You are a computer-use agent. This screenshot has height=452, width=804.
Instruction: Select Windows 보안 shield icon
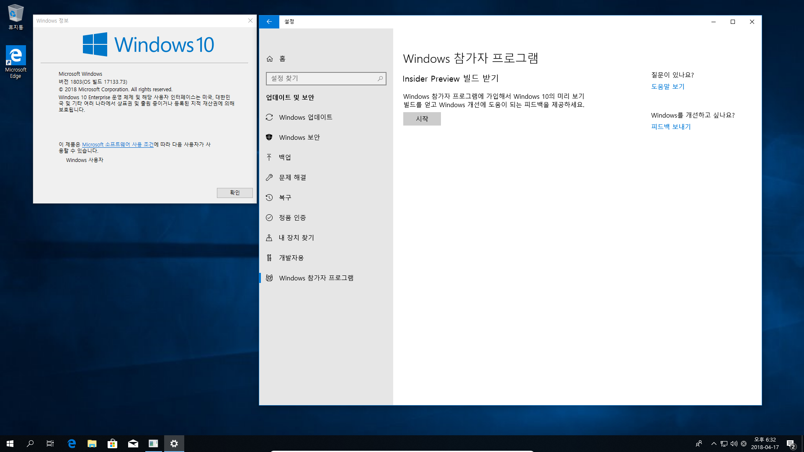[269, 137]
